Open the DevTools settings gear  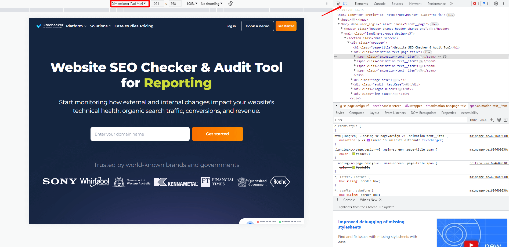tap(496, 3)
